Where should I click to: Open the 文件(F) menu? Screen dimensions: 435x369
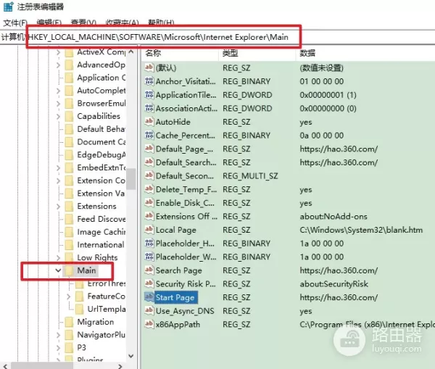click(14, 23)
